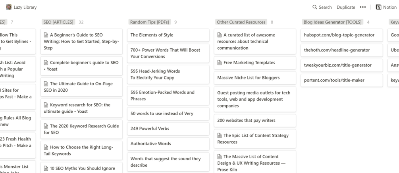Click the Duplicate button
Image resolution: width=399 pixels, height=173 pixels.
pyautogui.click(x=346, y=7)
